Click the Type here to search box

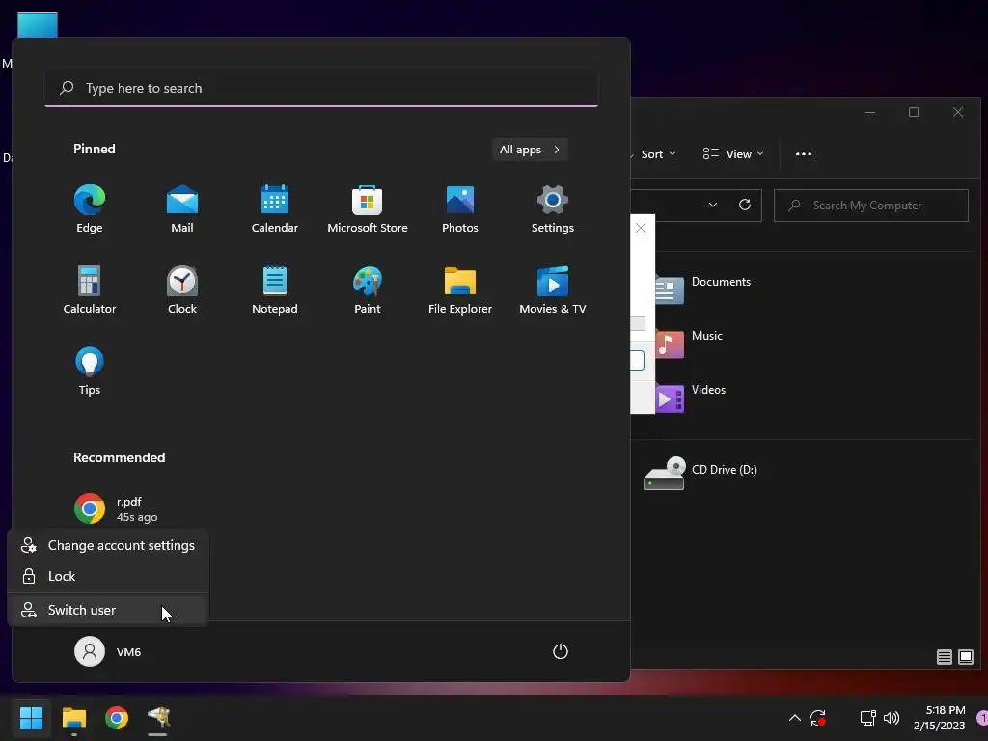click(321, 88)
